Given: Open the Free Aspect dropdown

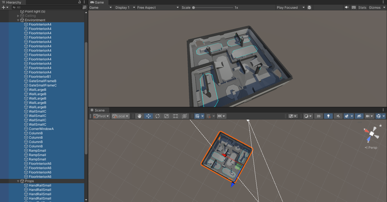Looking at the screenshot, I should tap(158, 8).
